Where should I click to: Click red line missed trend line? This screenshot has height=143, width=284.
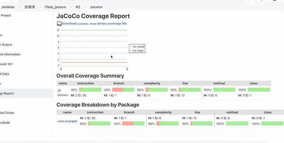[x=94, y=62]
